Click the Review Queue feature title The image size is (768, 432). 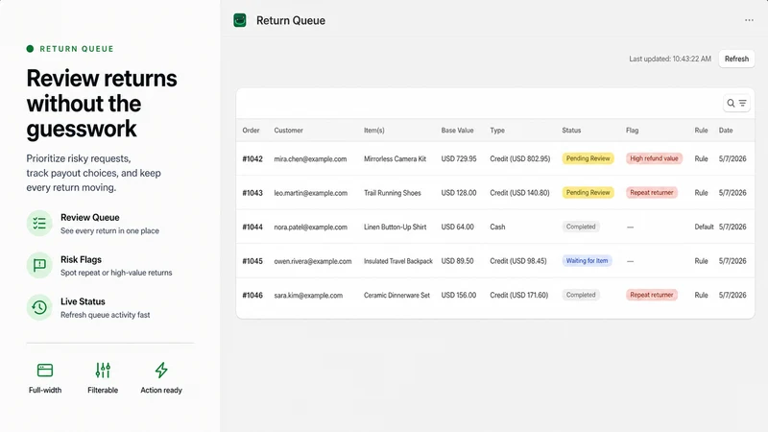pos(90,218)
